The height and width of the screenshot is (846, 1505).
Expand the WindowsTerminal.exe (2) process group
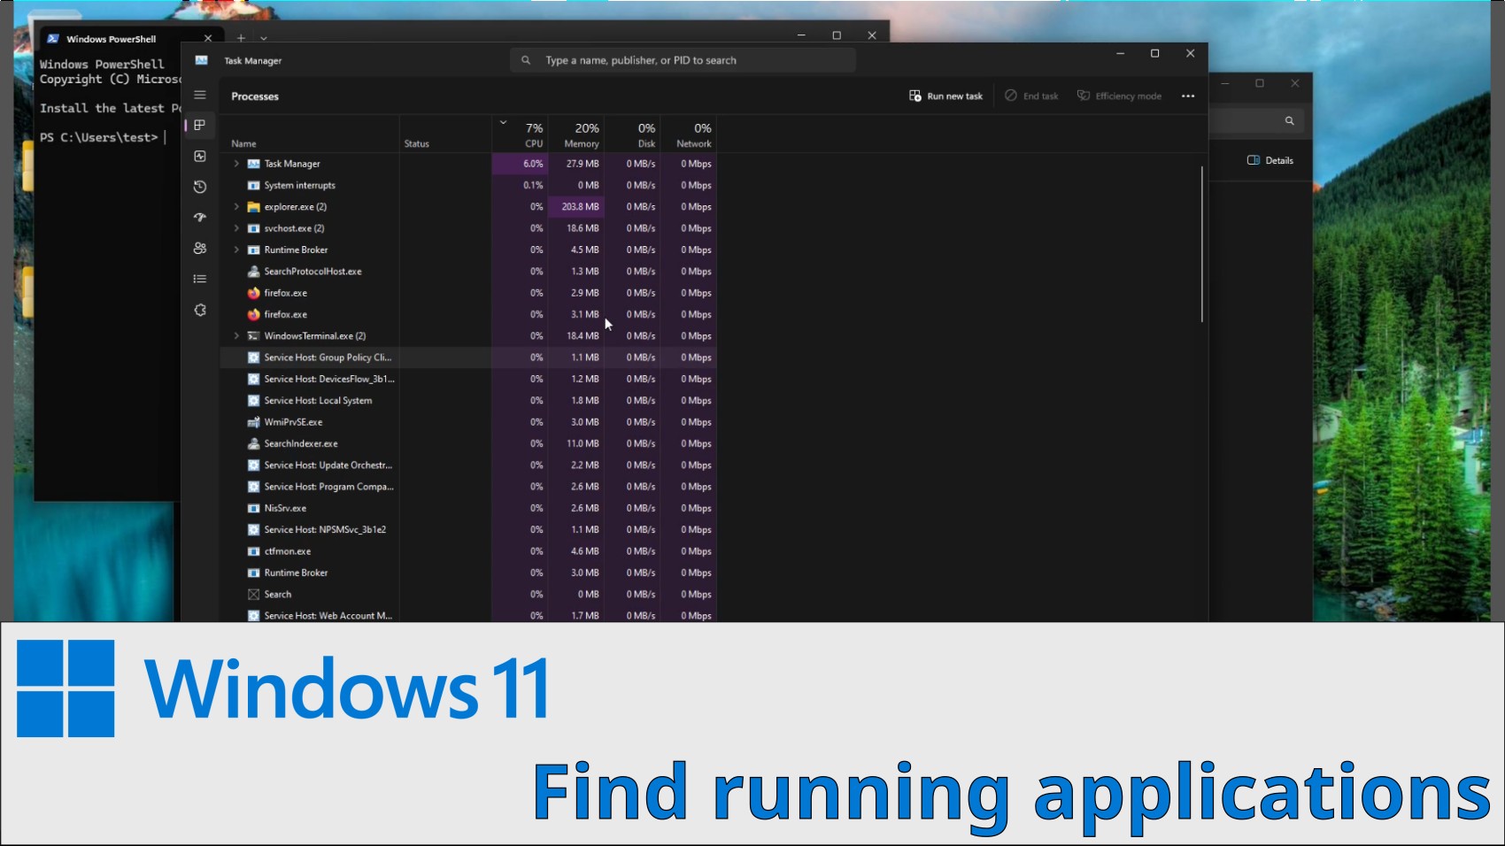236,336
